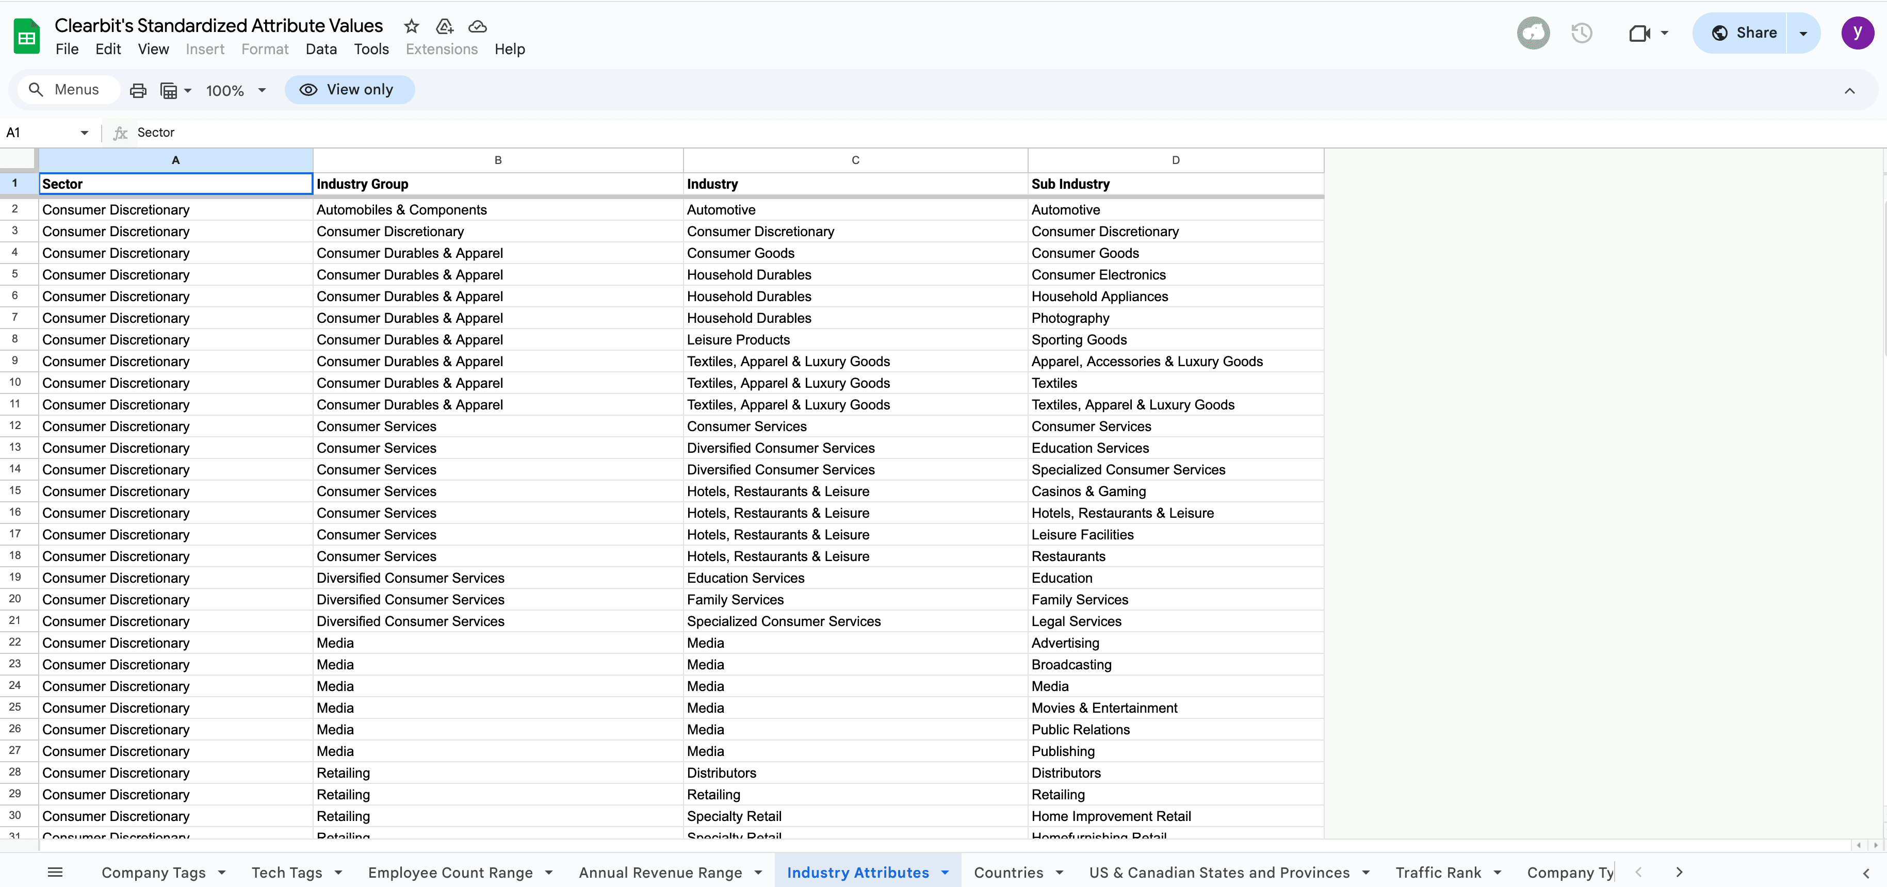Open the 100% zoom dropdown
Screen dimensions: 1887x887
coord(235,90)
